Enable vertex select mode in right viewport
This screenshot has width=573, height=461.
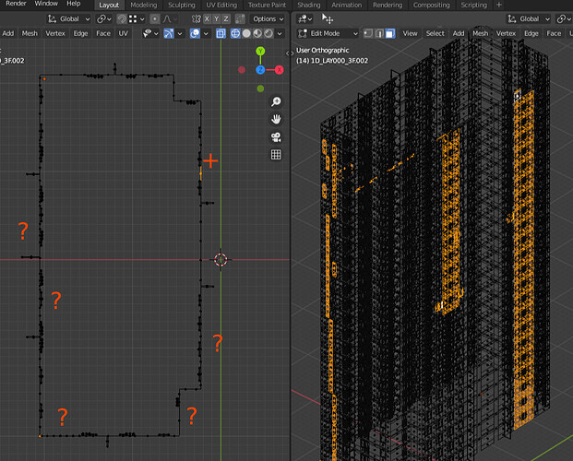[x=368, y=33]
